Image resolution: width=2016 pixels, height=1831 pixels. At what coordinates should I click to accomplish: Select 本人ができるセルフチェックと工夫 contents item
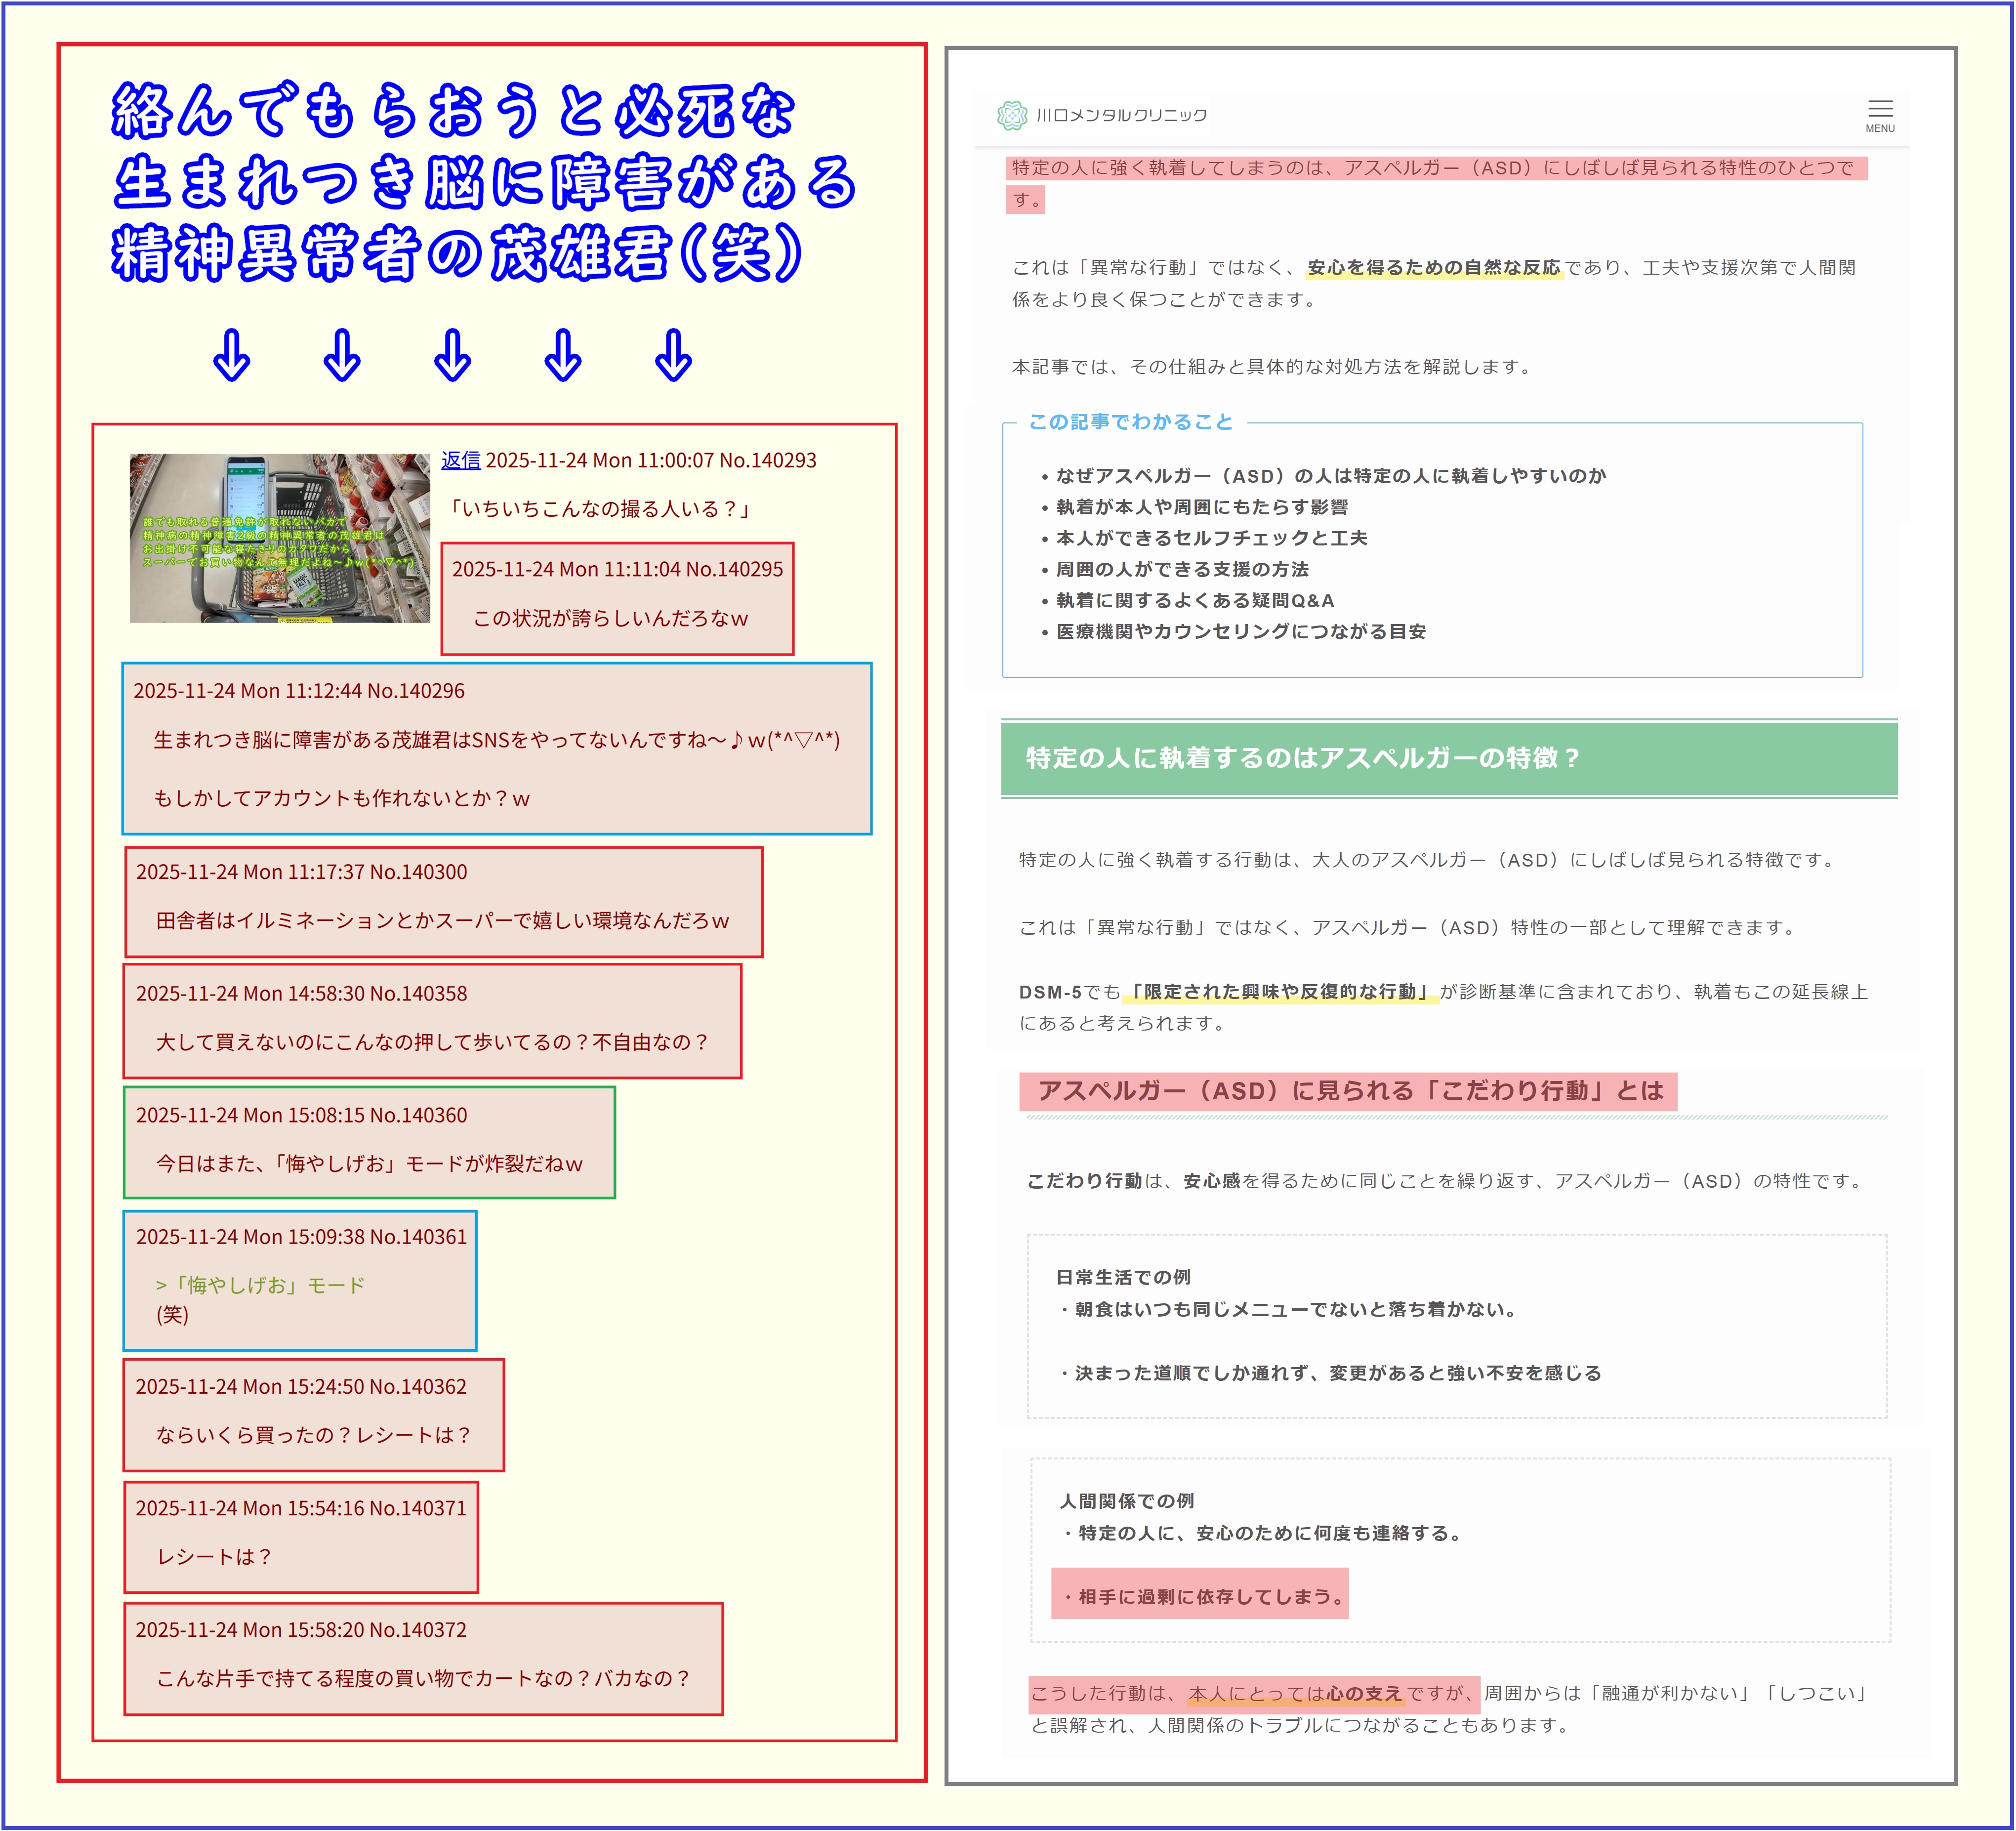[x=1211, y=538]
